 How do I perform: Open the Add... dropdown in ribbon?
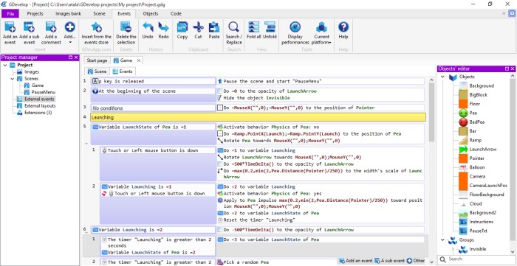pyautogui.click(x=69, y=33)
